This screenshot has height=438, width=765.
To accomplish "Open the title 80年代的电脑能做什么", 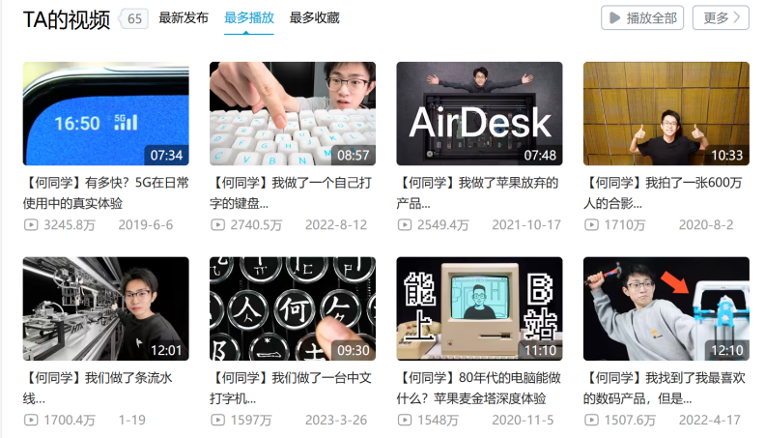I will coord(479,388).
